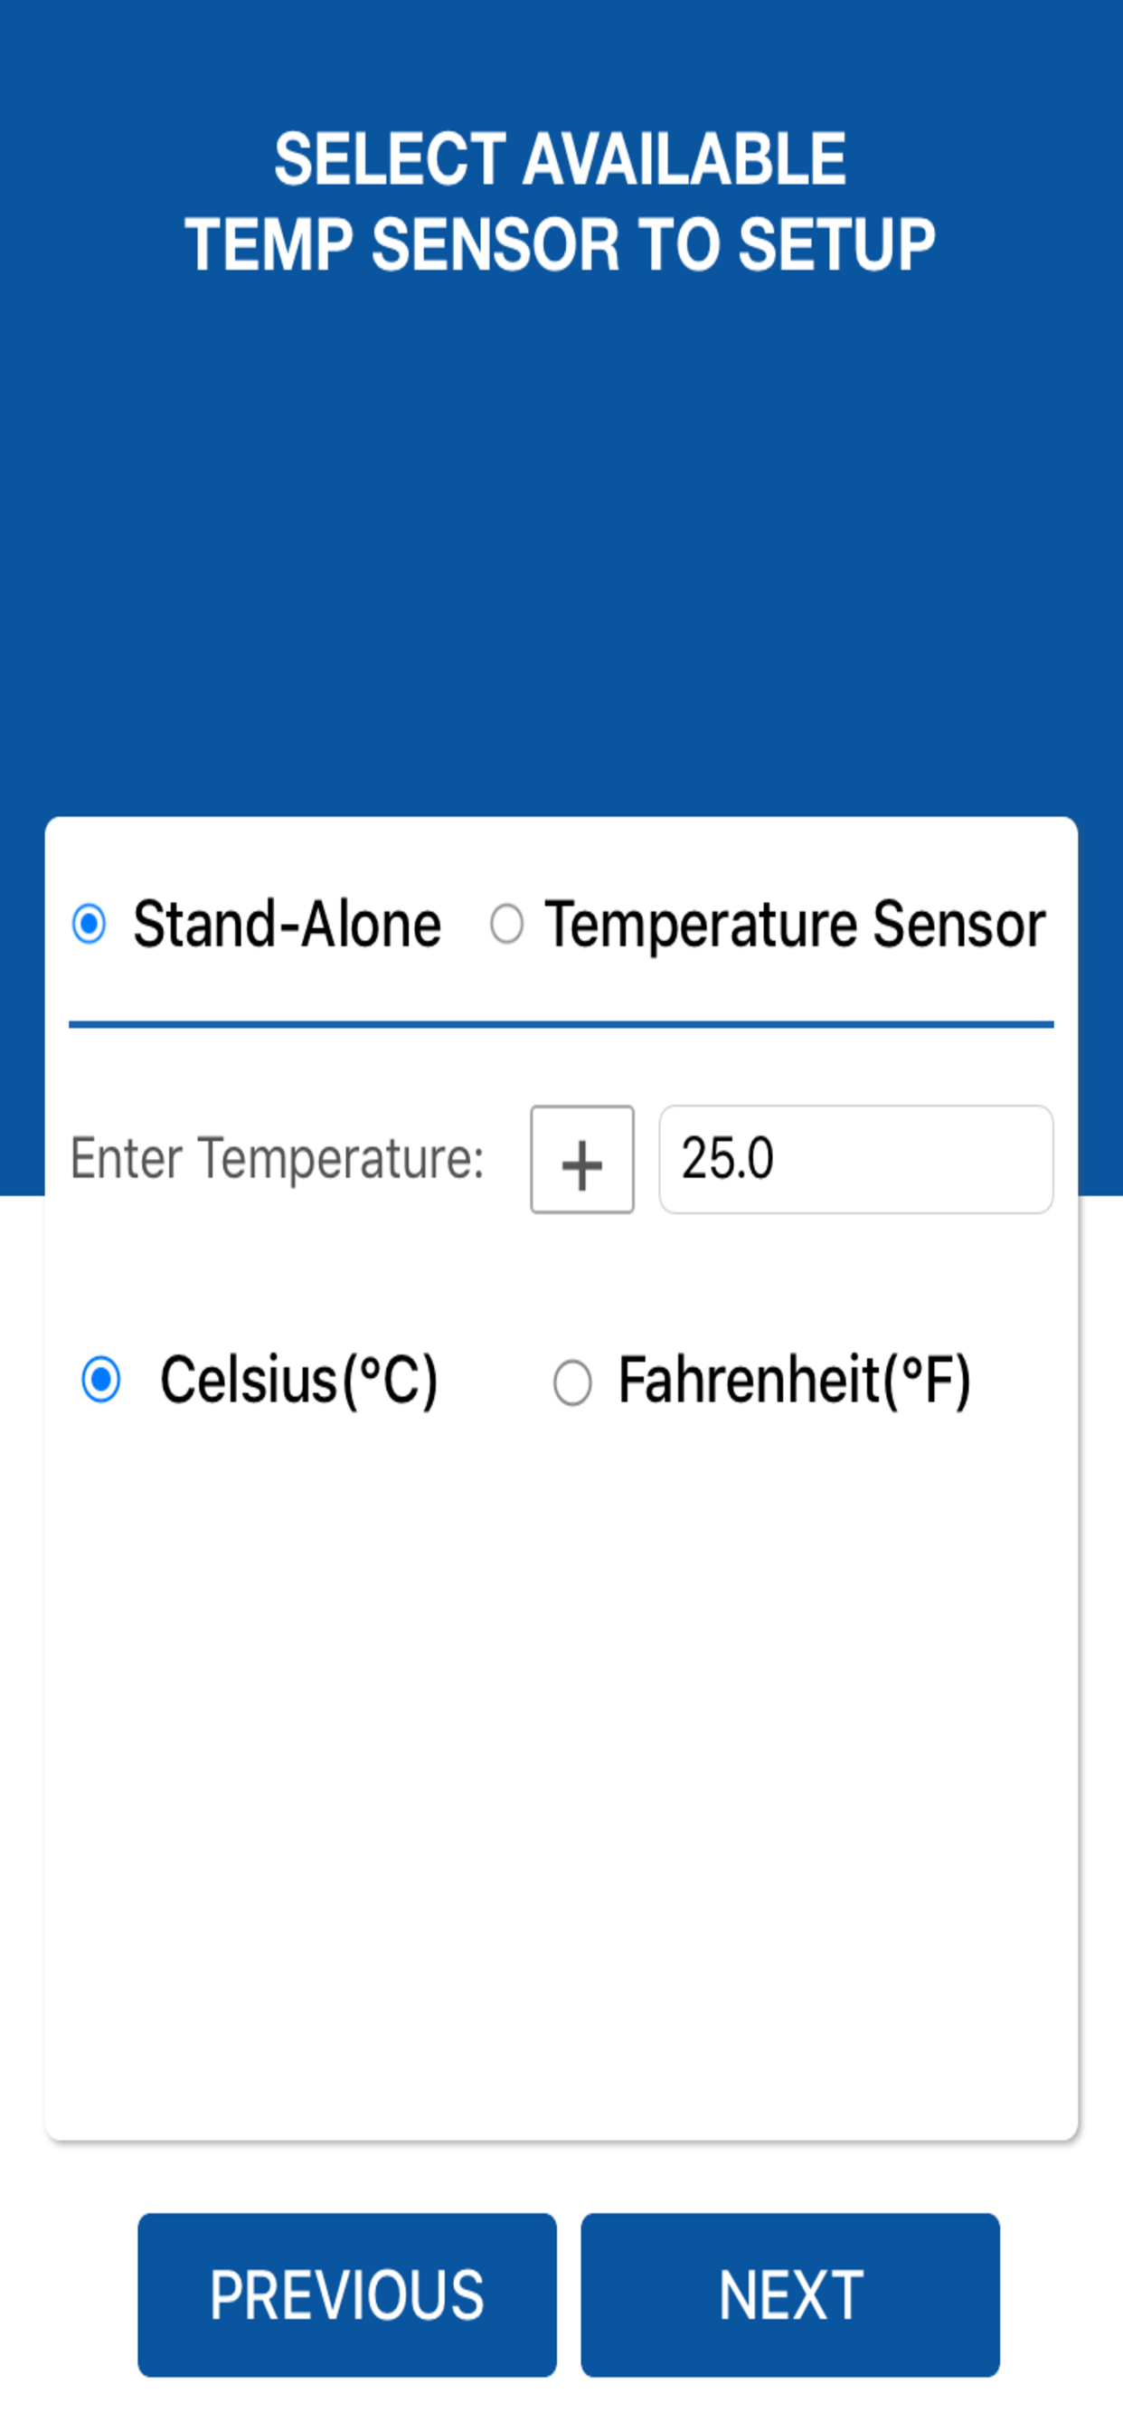
Task: Tap the Celsius(°C) label text
Action: [x=299, y=1381]
